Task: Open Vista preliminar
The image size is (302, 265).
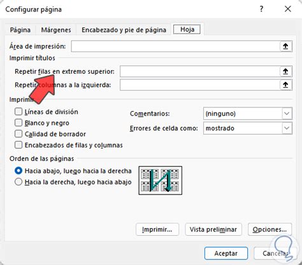Action: point(213,229)
